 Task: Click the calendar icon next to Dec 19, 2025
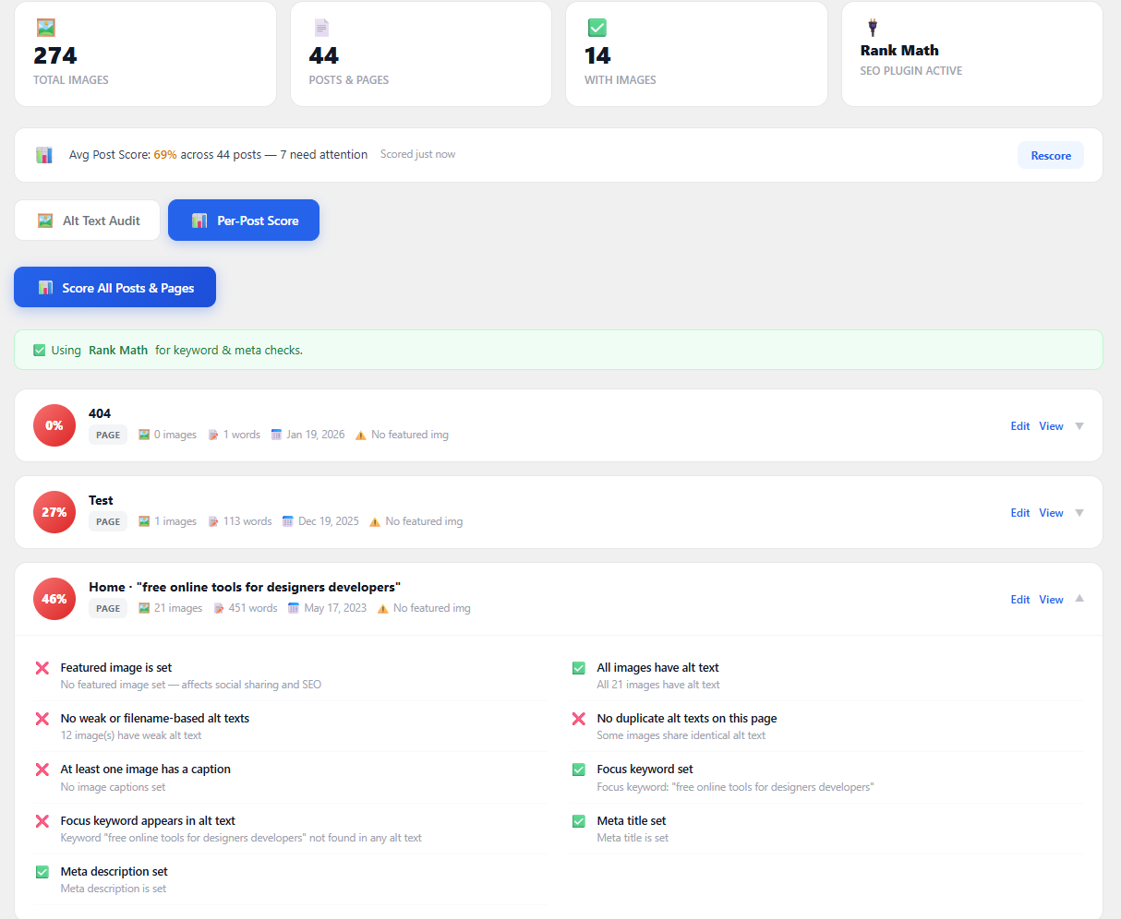288,521
